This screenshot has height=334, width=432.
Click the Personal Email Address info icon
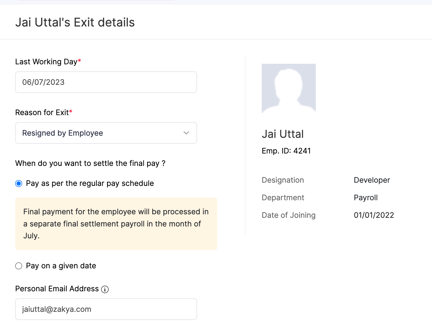pyautogui.click(x=105, y=289)
